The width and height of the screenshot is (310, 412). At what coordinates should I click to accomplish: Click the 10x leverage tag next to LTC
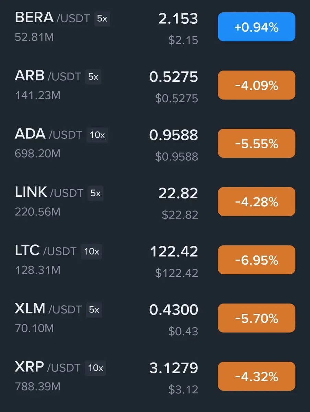92,251
